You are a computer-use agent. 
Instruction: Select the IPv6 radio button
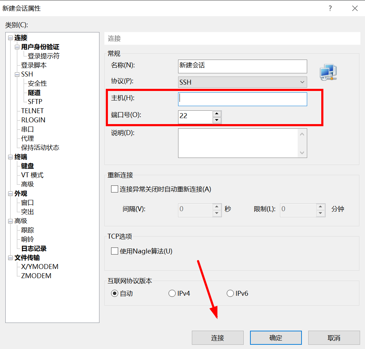coord(230,293)
